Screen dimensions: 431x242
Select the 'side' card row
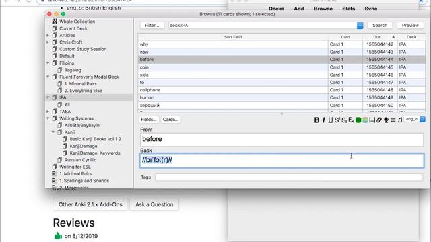coord(281,75)
